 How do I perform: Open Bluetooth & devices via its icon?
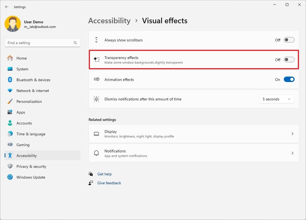(10, 80)
